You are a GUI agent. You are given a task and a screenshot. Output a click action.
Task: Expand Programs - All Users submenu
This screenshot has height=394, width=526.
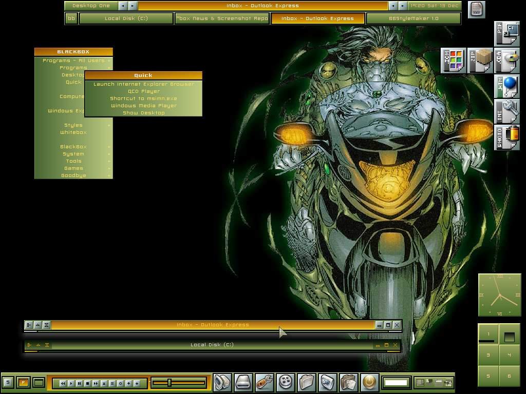[x=73, y=61]
